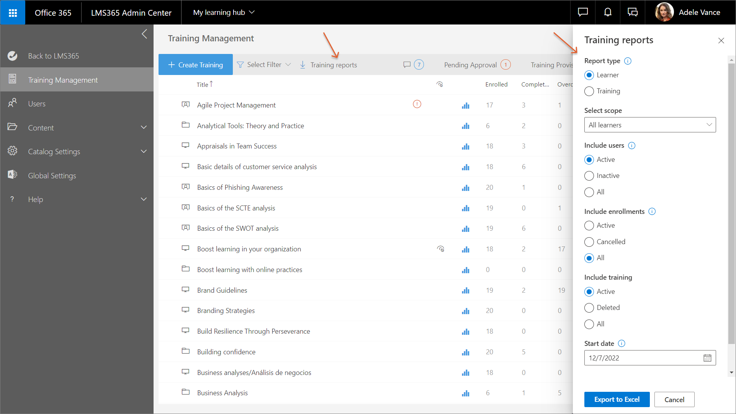
Task: Click warning icon on Agile Project Management
Action: point(417,104)
